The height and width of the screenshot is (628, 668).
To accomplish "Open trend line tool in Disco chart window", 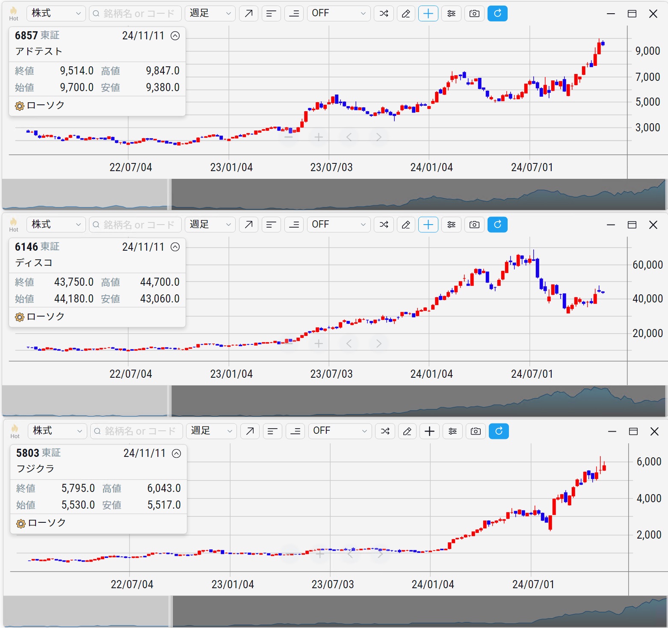I will click(x=248, y=225).
